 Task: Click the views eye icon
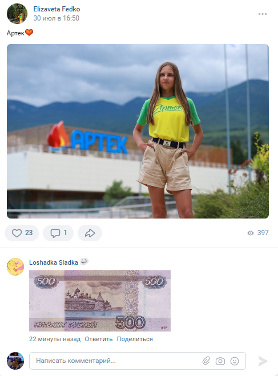coord(251,233)
